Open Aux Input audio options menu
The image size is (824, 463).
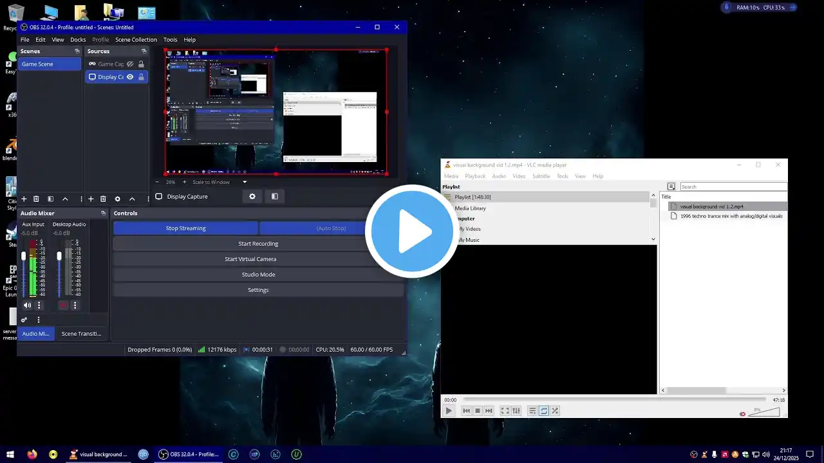(x=39, y=305)
